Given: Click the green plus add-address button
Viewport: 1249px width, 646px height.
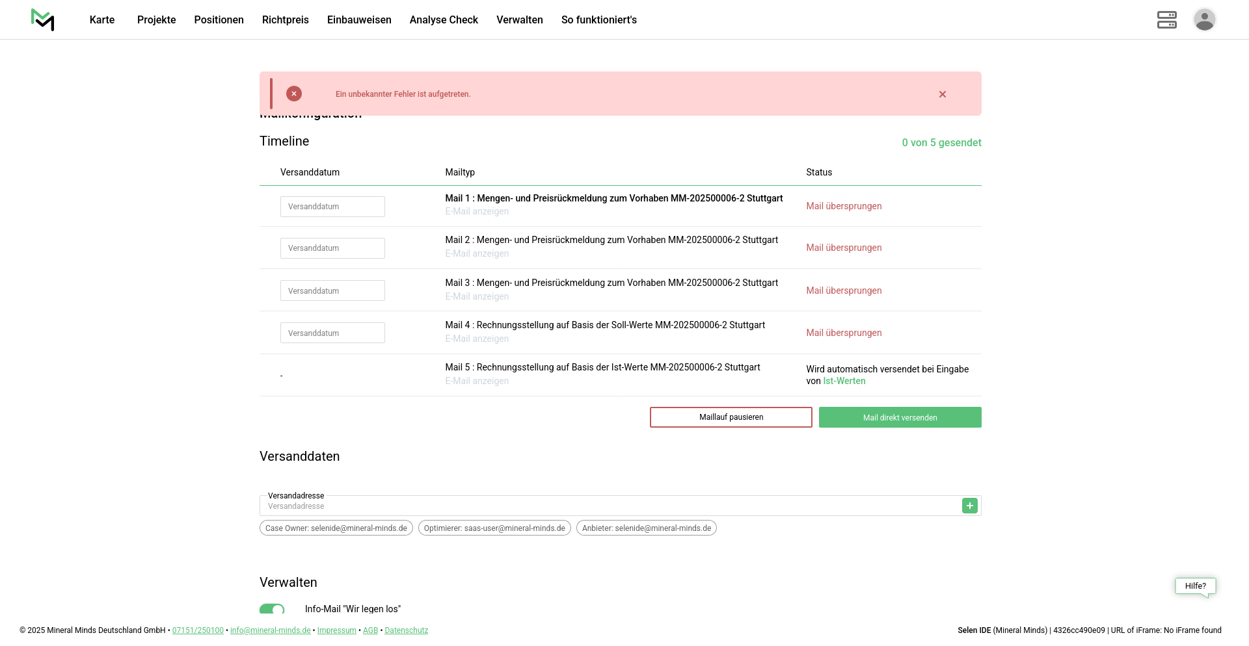Looking at the screenshot, I should (969, 506).
